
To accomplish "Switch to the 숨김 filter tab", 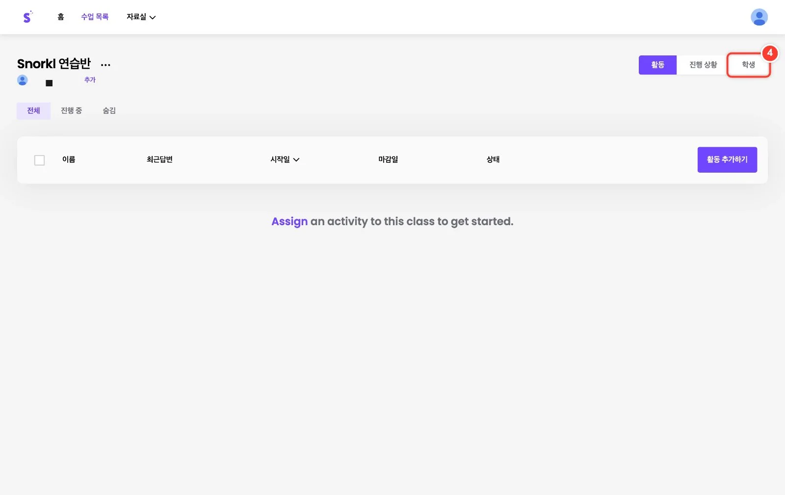I will pyautogui.click(x=109, y=110).
